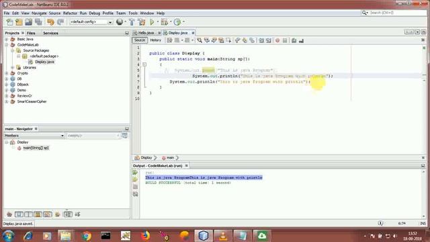Click the New Project toolbar icon
Image resolution: width=430 pixels, height=242 pixels.
(19, 22)
